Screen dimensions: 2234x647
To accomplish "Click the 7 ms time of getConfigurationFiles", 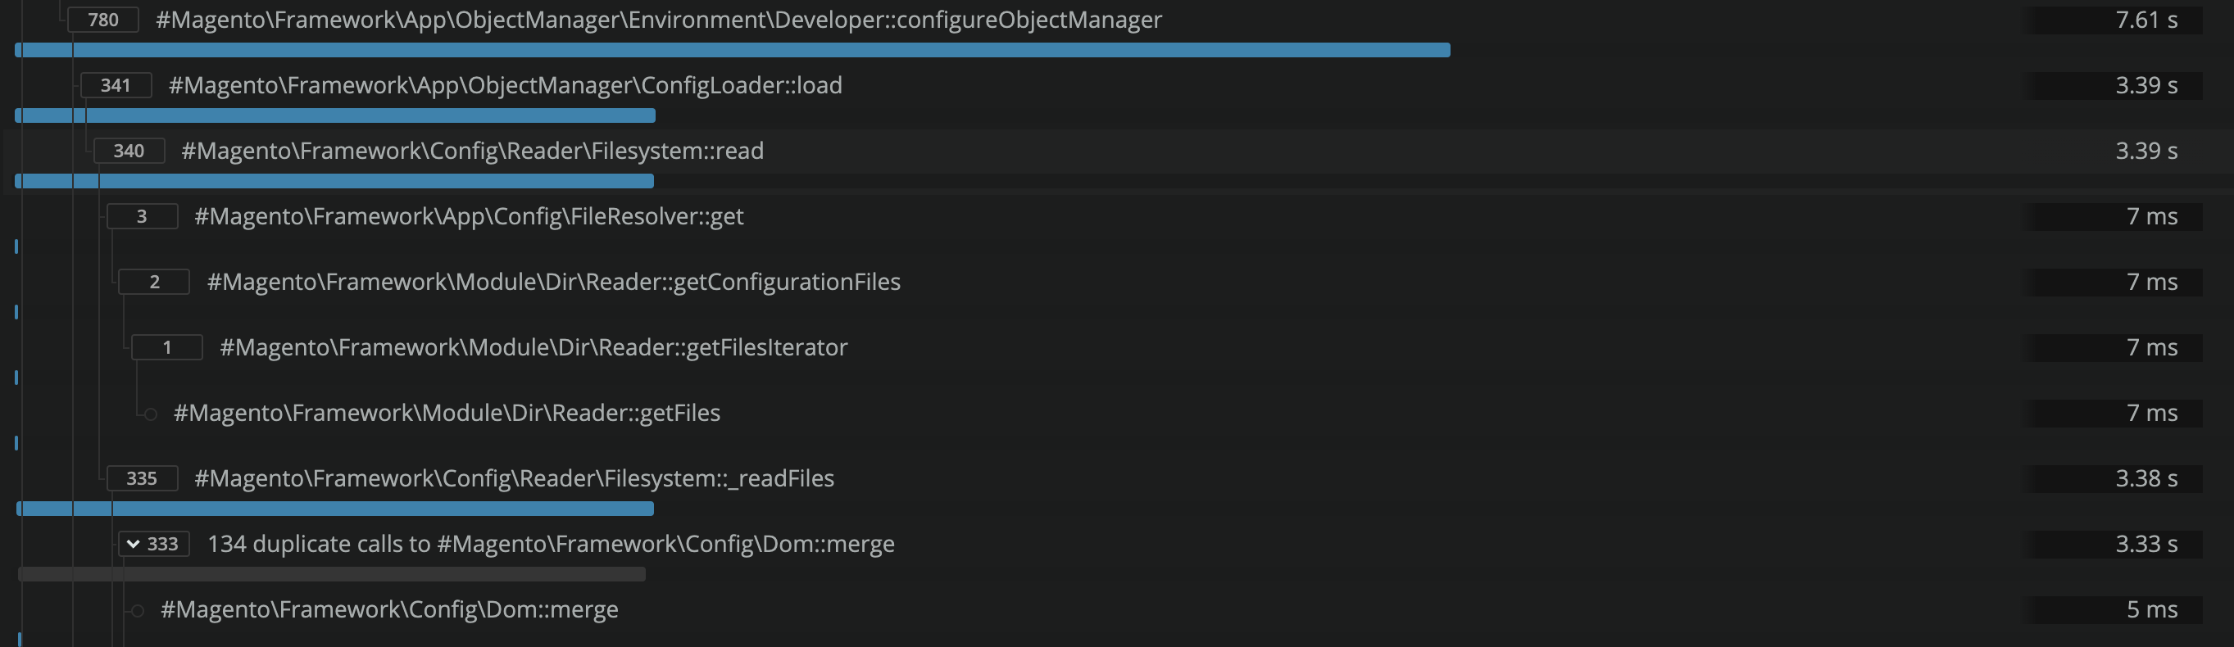I will [2151, 282].
